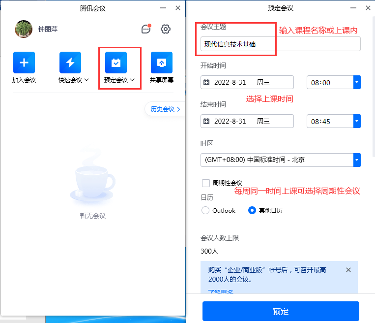Select the 其他日历 radio button
Image resolution: width=375 pixels, height=323 pixels.
point(252,210)
